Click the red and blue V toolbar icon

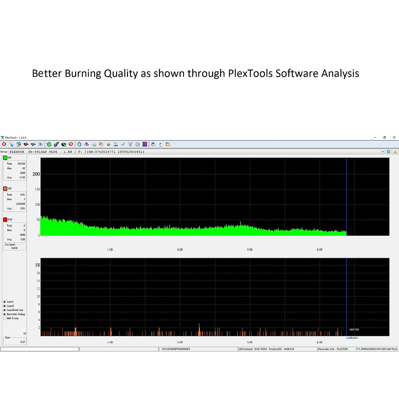click(x=130, y=144)
